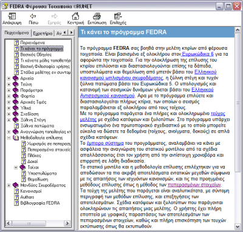Click the Παράμετροι book icon
This screenshot has width=243, height=232.
click(x=16, y=90)
